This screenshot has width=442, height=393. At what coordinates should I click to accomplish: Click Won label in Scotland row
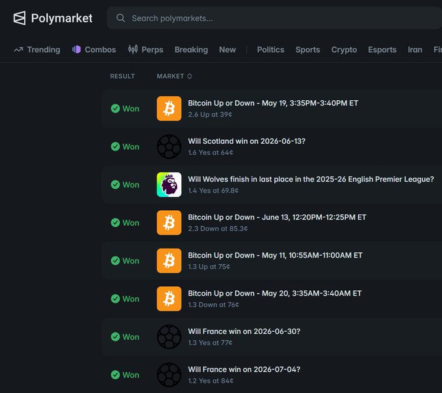[x=131, y=146]
